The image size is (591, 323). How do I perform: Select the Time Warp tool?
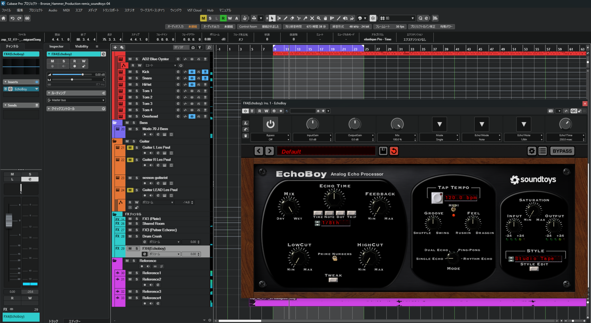point(332,18)
